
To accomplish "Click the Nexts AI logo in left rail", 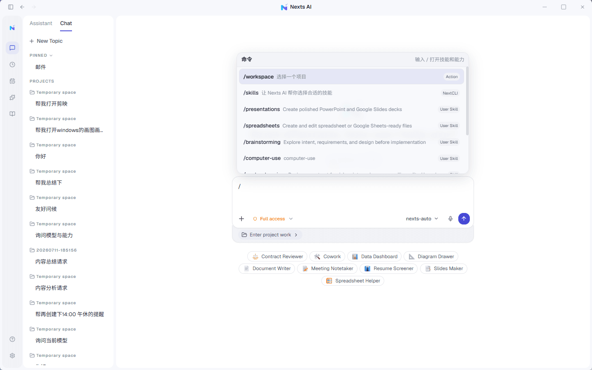I will click(12, 28).
